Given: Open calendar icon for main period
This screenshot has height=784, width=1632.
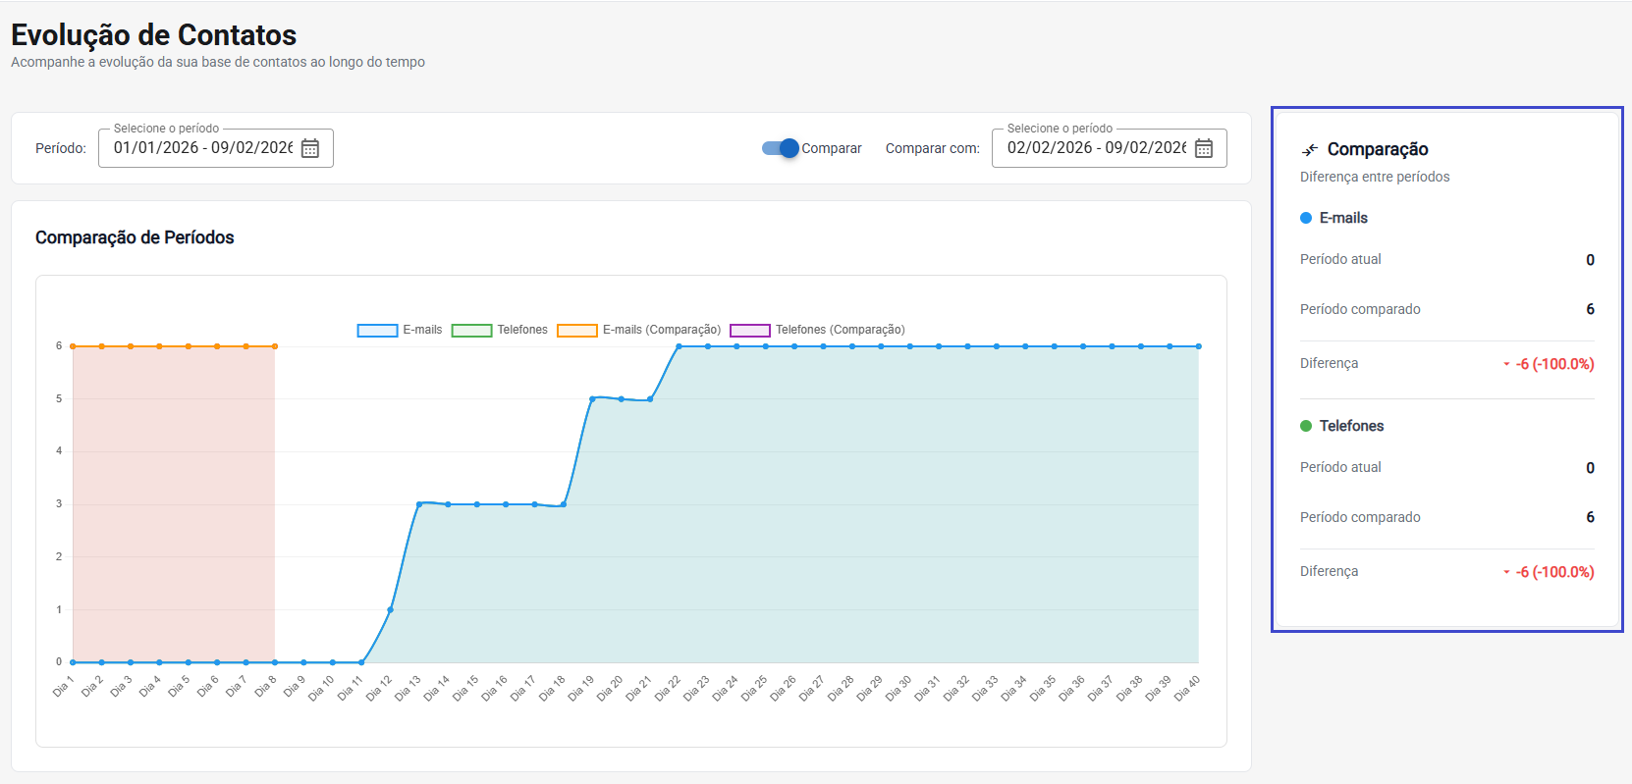Looking at the screenshot, I should [x=310, y=148].
